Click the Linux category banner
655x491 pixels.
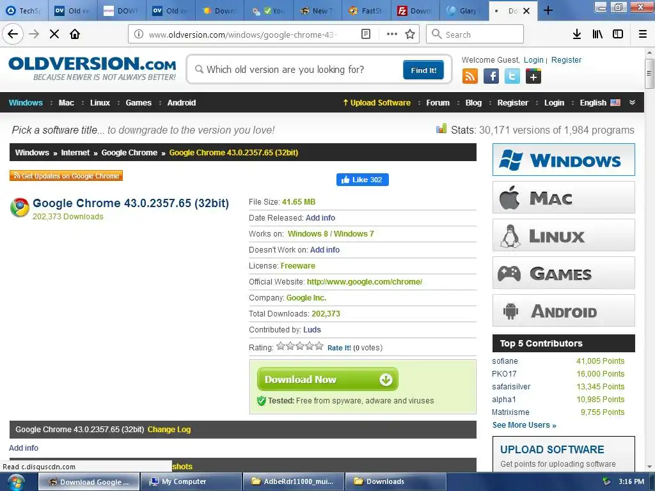564,235
